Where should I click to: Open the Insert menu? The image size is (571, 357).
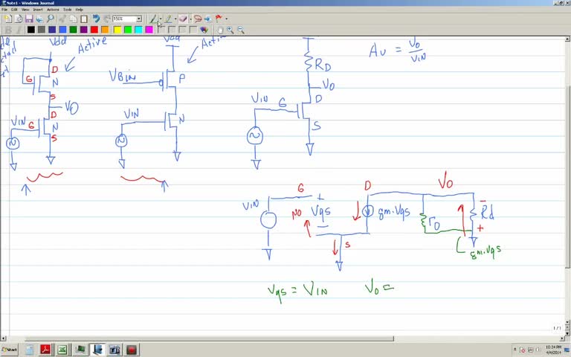pyautogui.click(x=38, y=10)
